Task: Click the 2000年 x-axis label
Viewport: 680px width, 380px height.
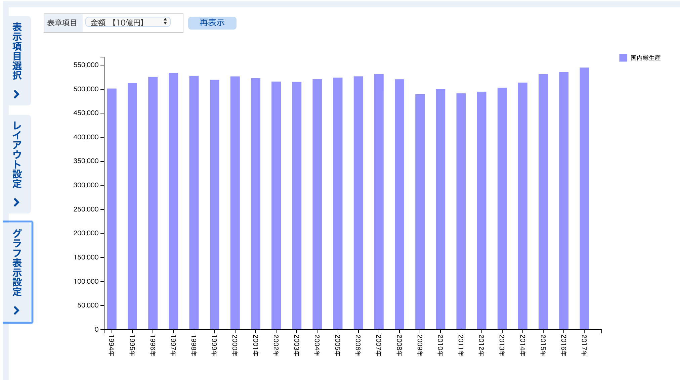Action: (x=235, y=345)
